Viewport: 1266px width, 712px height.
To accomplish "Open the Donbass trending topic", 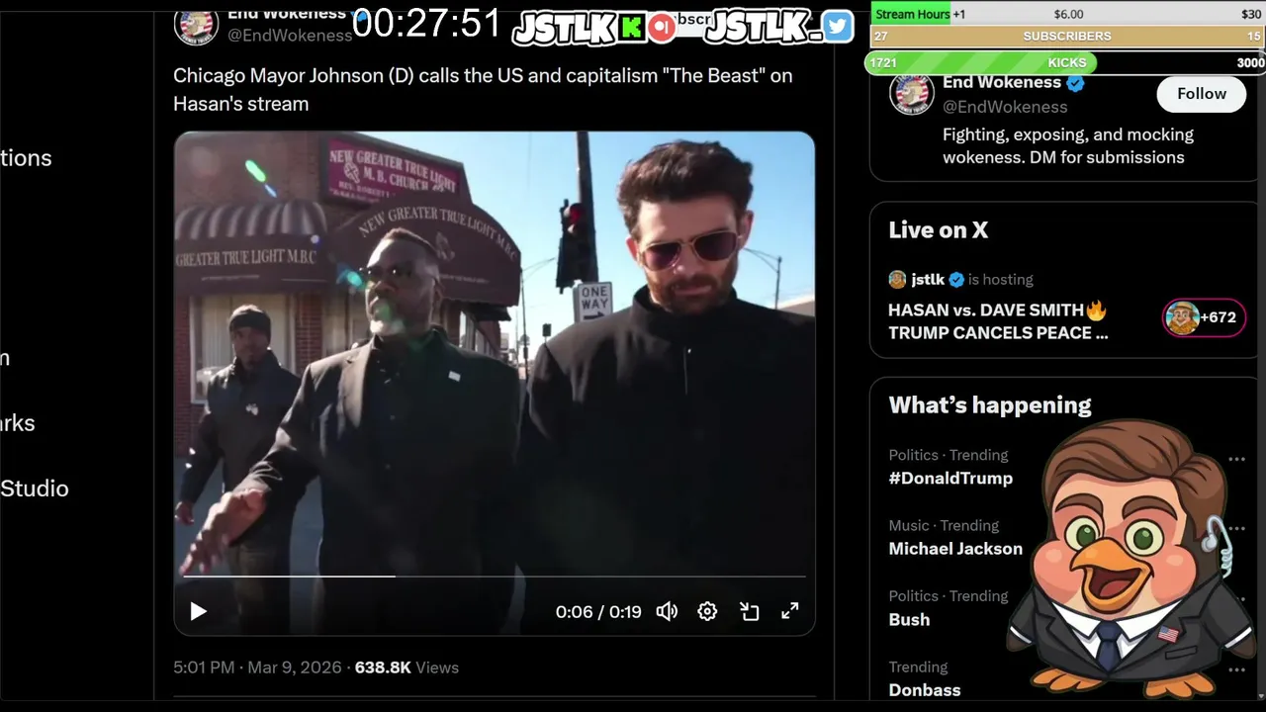I will click(x=925, y=690).
